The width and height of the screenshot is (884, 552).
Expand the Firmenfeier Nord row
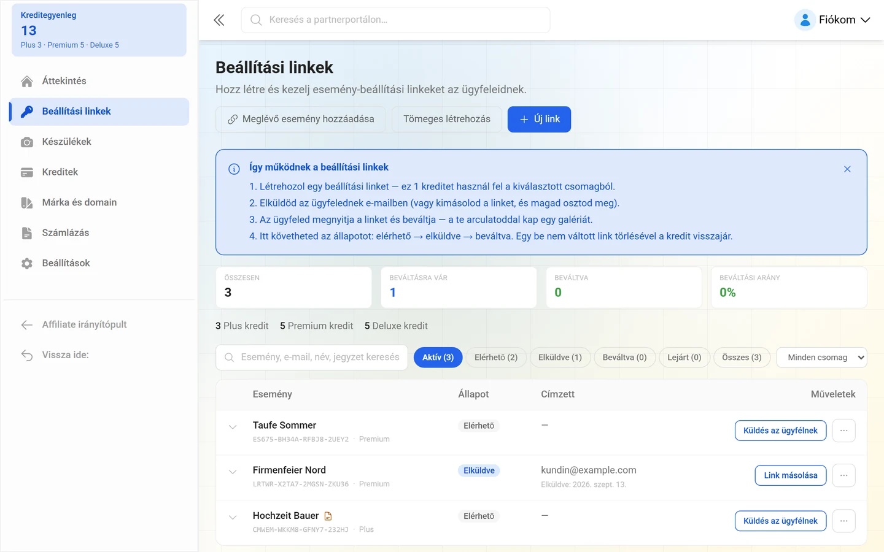[x=233, y=472]
